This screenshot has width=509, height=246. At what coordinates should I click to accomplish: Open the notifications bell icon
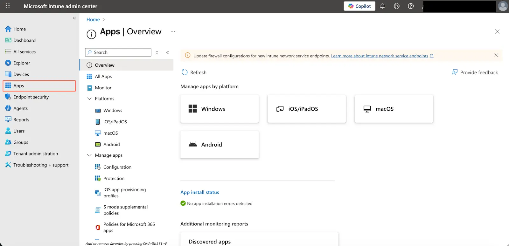[382, 6]
